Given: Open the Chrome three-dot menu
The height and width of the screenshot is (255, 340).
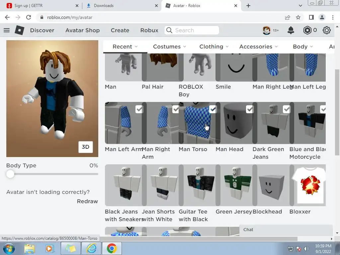Looking at the screenshot, I should pos(333,17).
